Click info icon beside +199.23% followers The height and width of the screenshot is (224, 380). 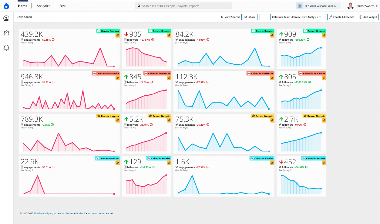[153, 167]
